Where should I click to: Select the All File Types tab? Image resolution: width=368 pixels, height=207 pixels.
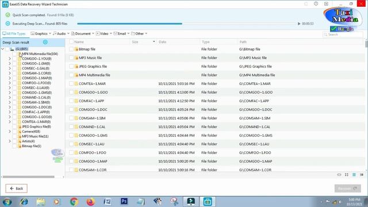(x=14, y=34)
